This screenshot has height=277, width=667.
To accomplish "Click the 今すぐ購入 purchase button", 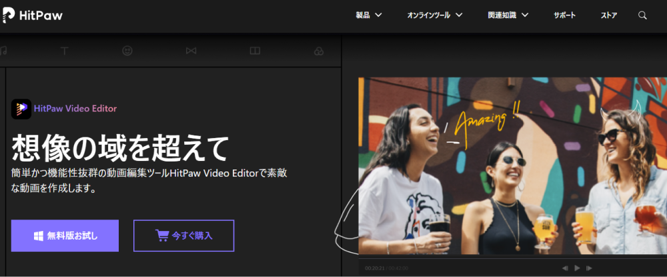I will (184, 236).
